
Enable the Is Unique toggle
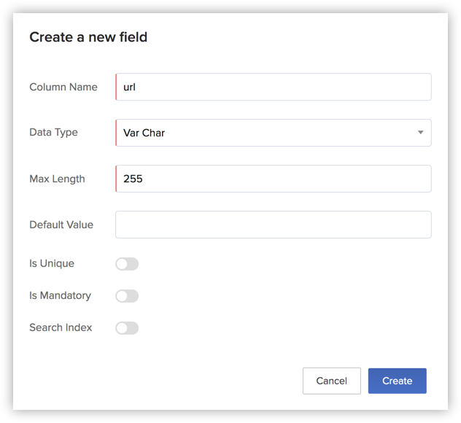(127, 264)
